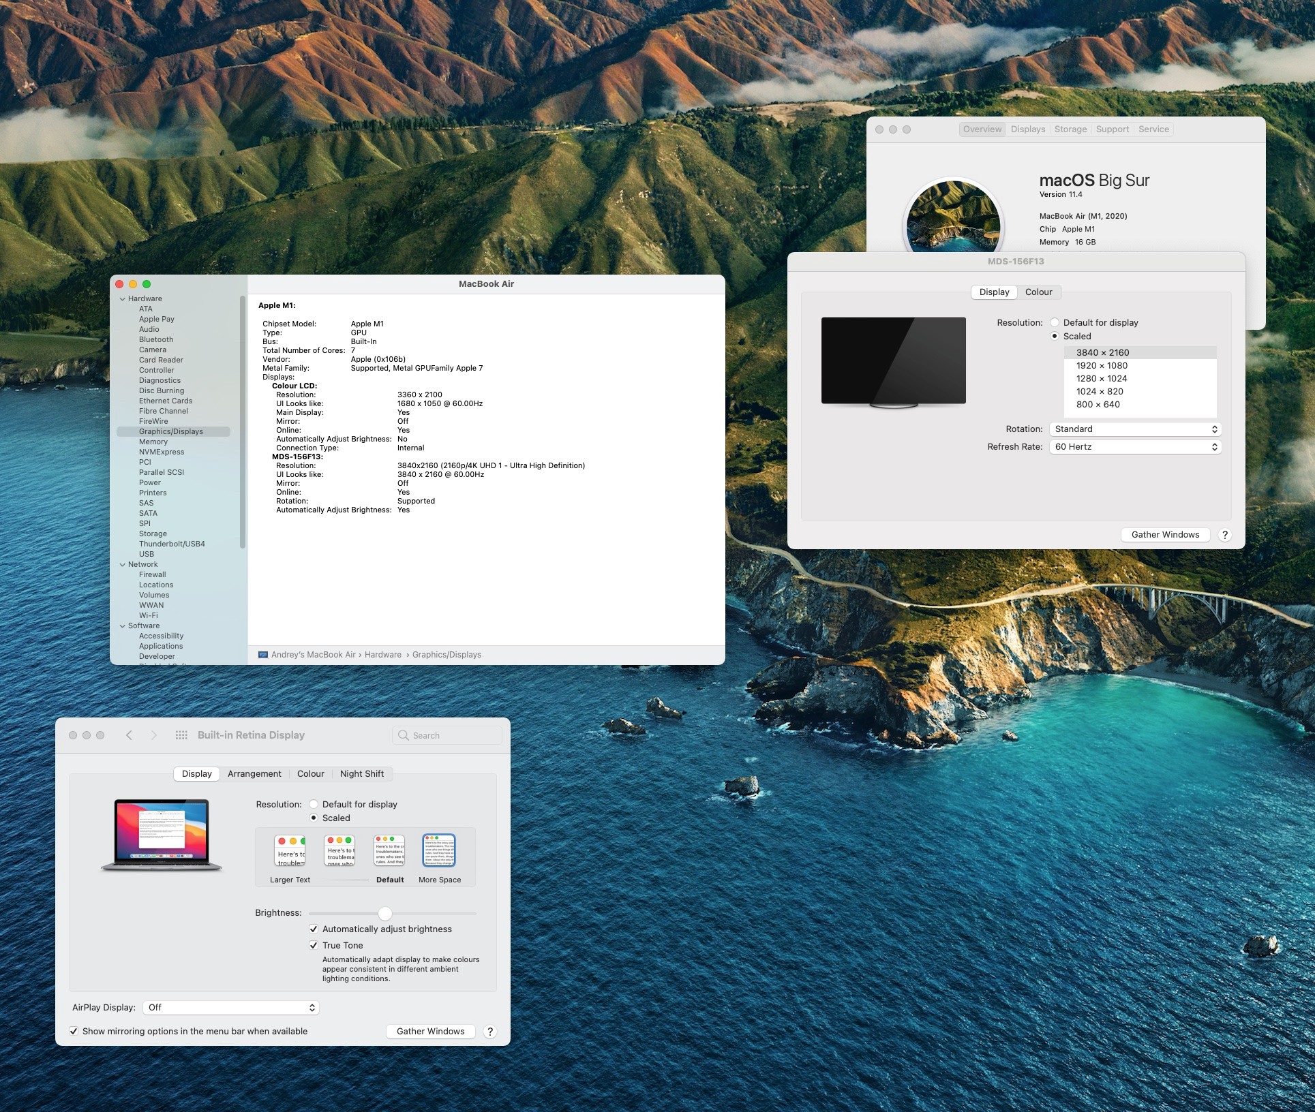The image size is (1315, 1112).
Task: Click the help button in MDS-156F13 window
Action: (1224, 535)
